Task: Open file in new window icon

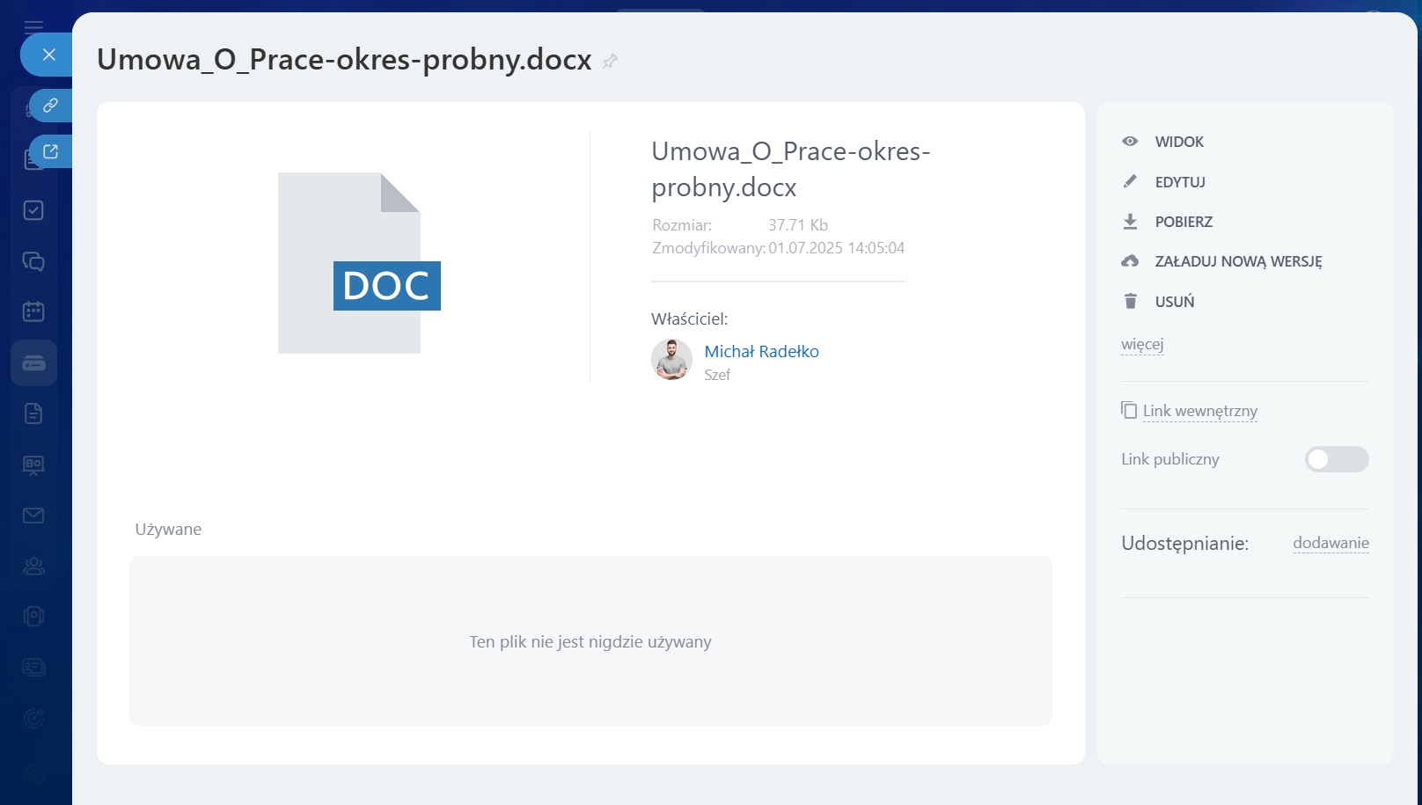Action: click(51, 151)
